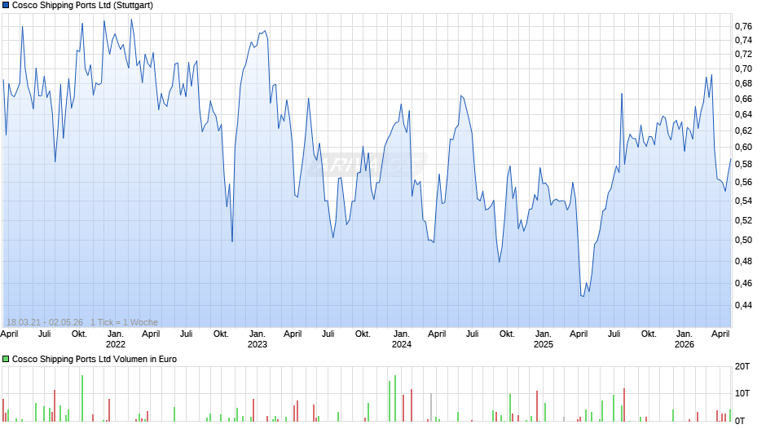766x429 pixels.
Task: Click the 10T volume axis label
Action: [742, 393]
